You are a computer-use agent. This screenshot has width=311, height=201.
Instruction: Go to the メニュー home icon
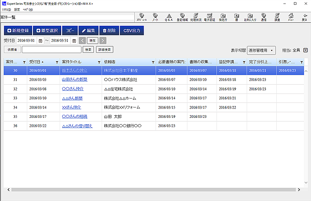(x=291, y=17)
